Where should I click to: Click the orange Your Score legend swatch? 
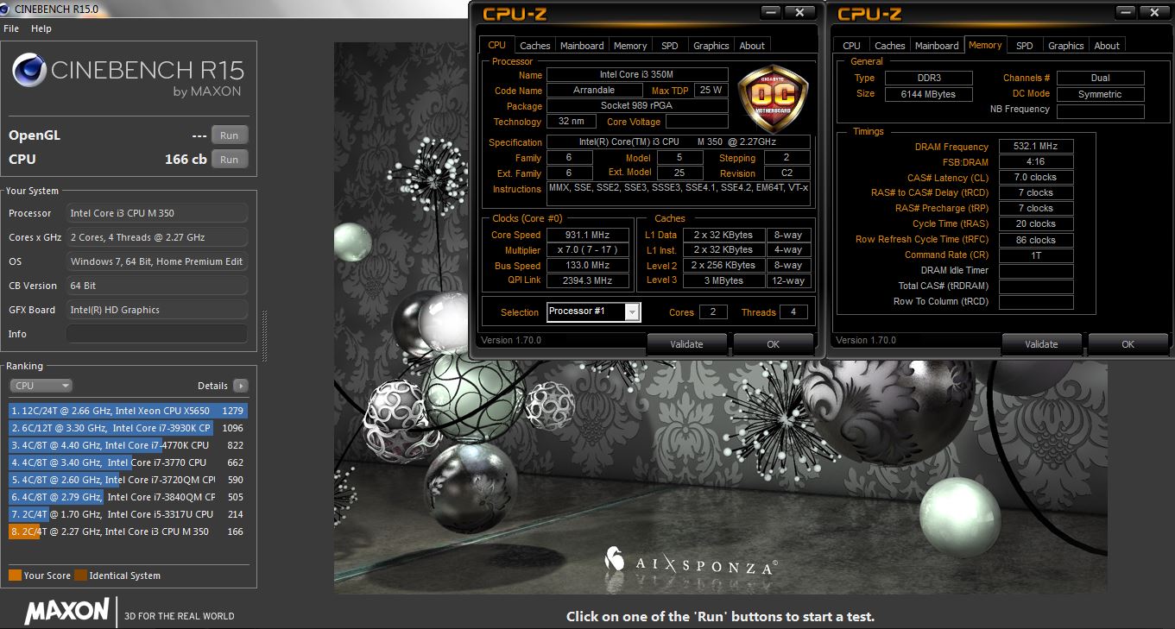pyautogui.click(x=15, y=576)
